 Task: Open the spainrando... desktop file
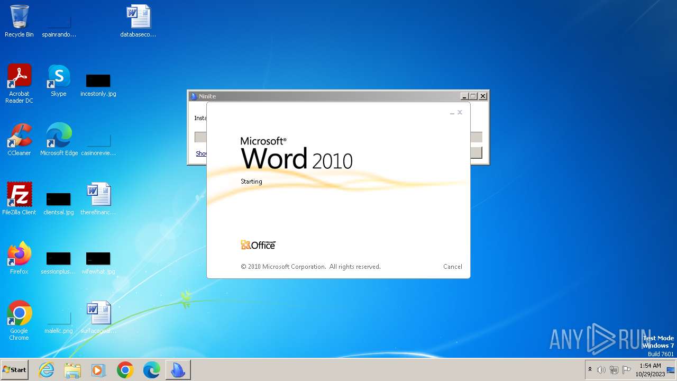tap(59, 21)
